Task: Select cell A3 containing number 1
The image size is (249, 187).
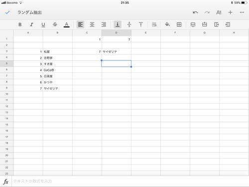Action: point(28,51)
